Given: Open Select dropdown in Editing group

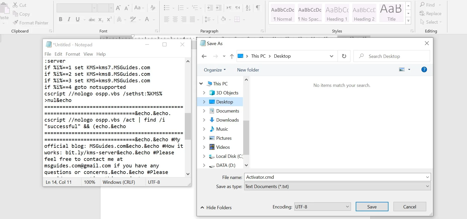Looking at the screenshot, I should coord(431,22).
